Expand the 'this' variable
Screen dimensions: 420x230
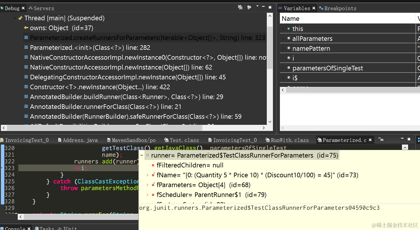(283, 29)
